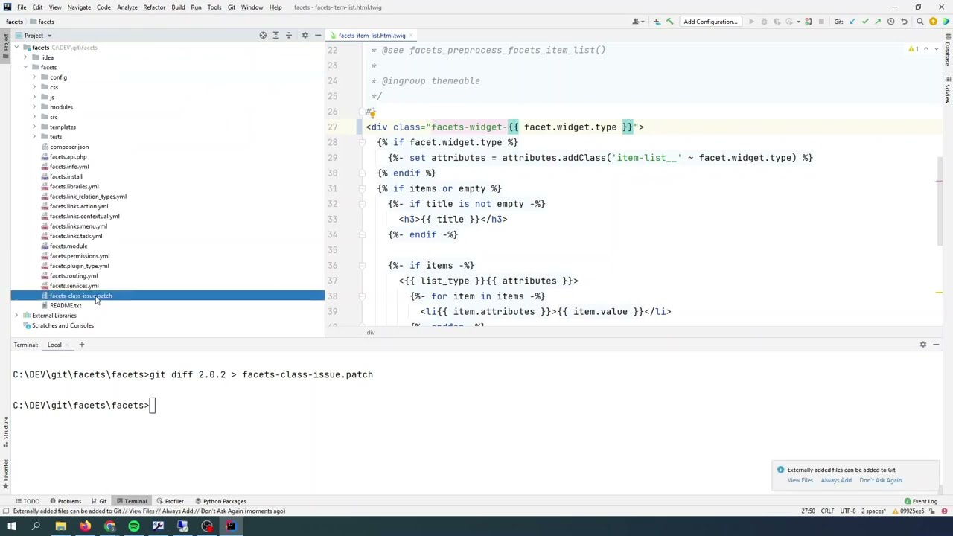Show Git history clock icon

point(891,22)
